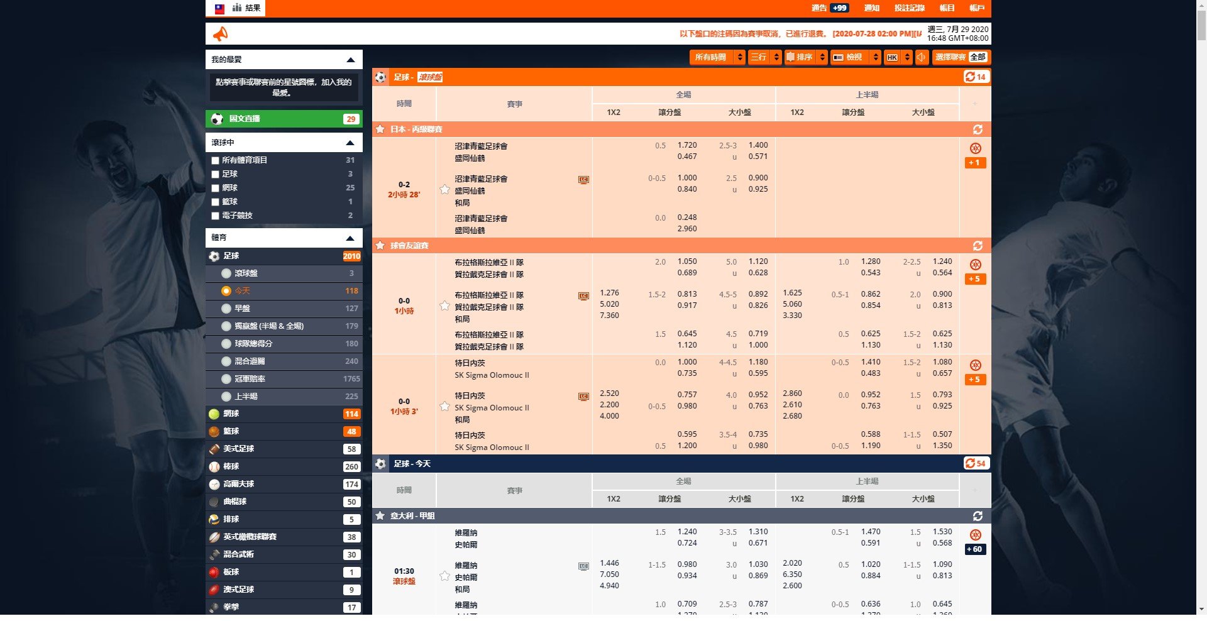This screenshot has width=1207, height=621.
Task: Click the +60 more markets button
Action: tap(974, 549)
